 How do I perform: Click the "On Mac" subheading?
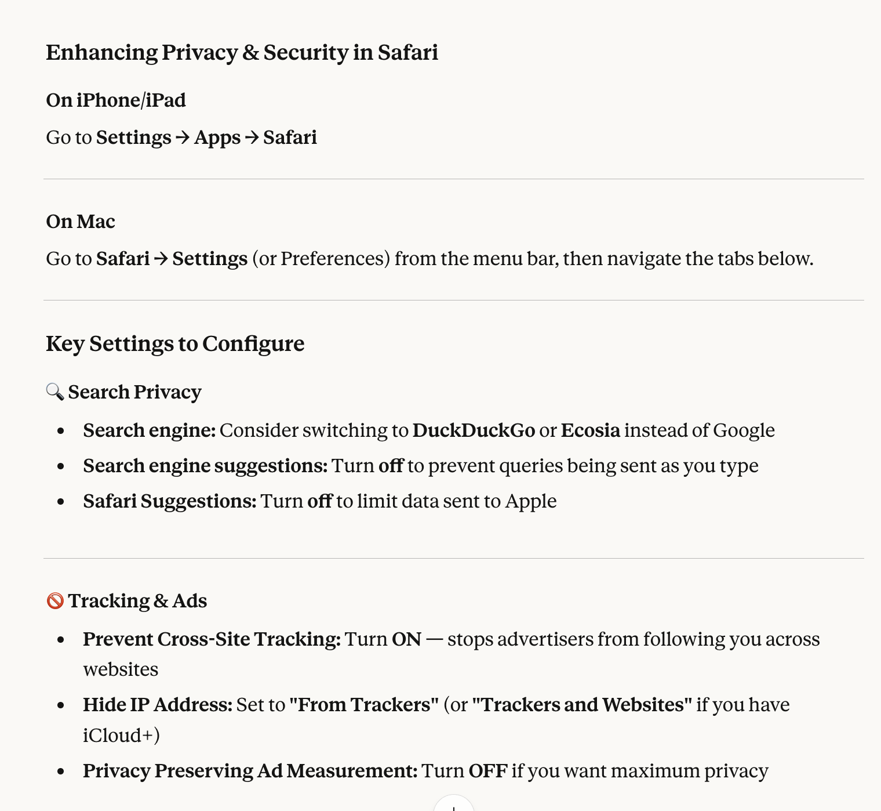(81, 222)
